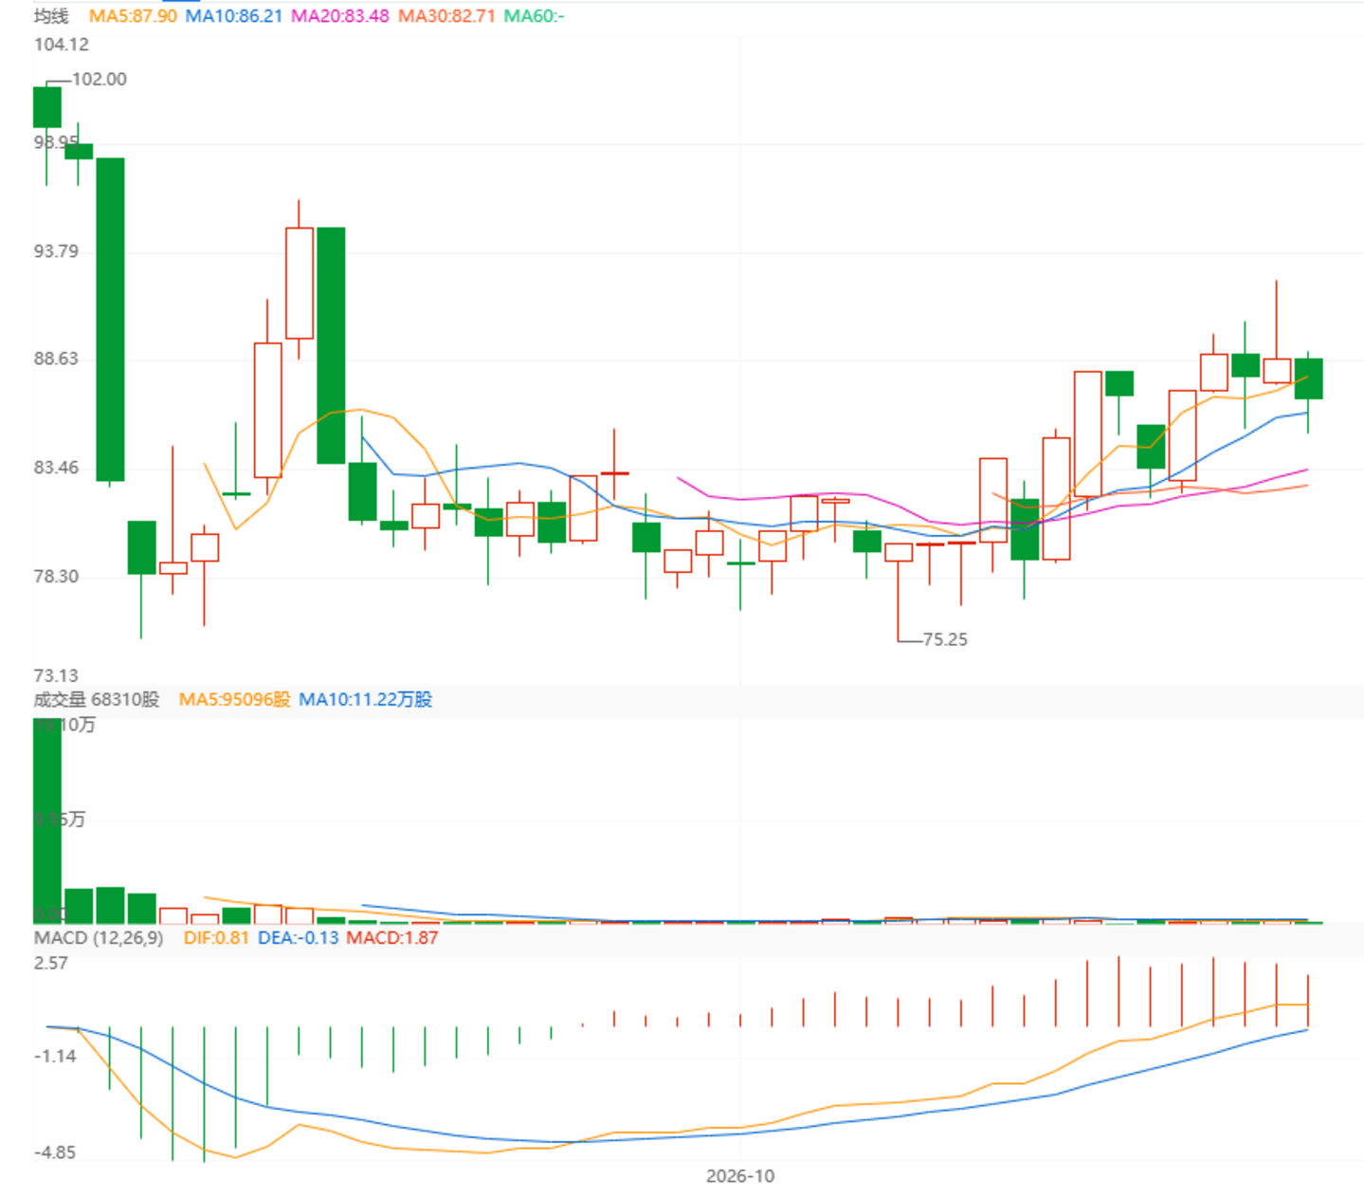Click the 102.00 high price annotation
The height and width of the screenshot is (1198, 1364).
pos(100,80)
